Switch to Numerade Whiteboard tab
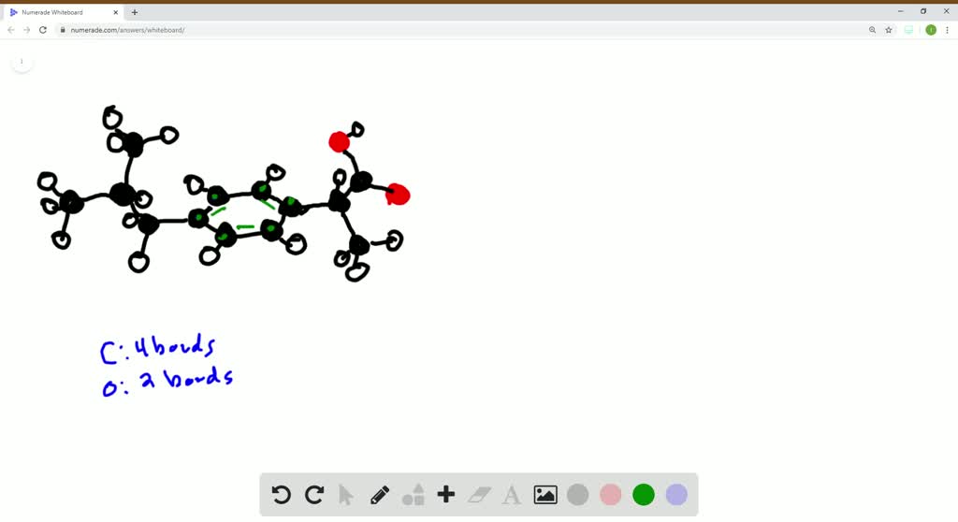 coord(64,12)
